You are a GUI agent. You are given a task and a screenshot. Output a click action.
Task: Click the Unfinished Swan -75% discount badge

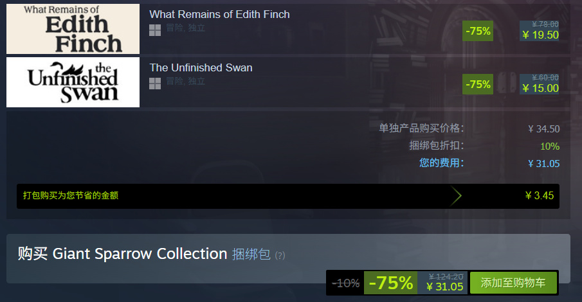pos(478,84)
